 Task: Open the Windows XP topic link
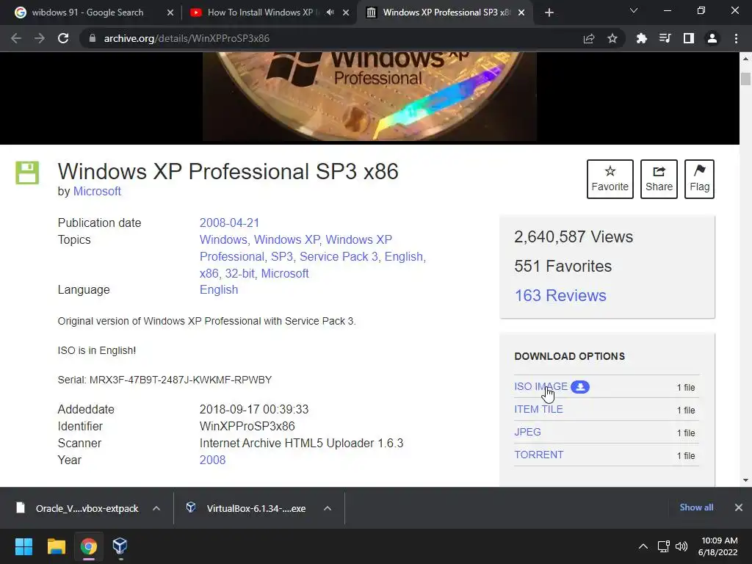[x=287, y=240]
